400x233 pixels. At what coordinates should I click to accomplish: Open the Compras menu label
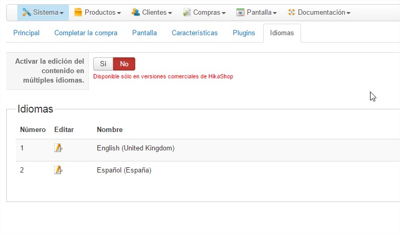(x=207, y=12)
